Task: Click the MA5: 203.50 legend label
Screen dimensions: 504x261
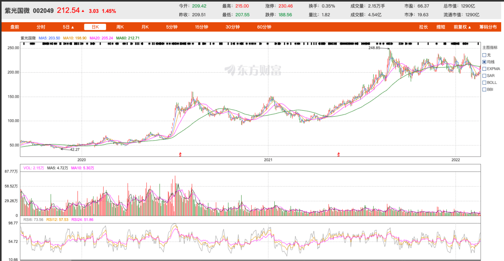Action: [x=49, y=38]
